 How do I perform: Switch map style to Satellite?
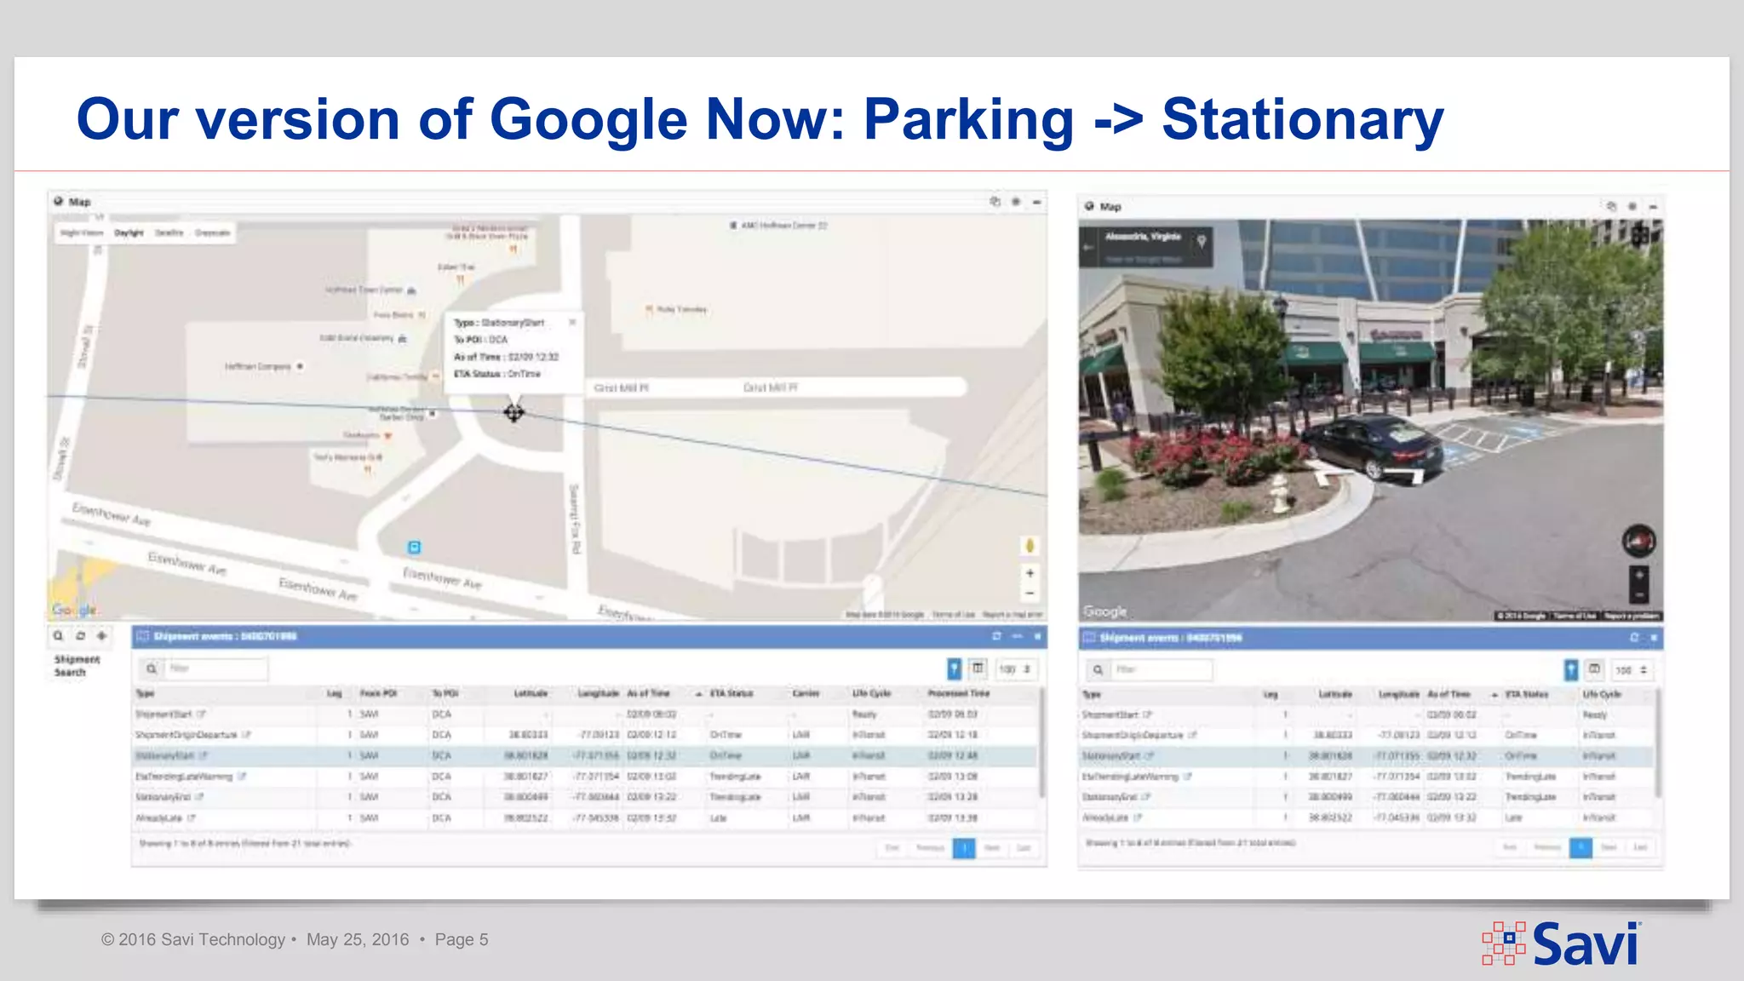[169, 232]
